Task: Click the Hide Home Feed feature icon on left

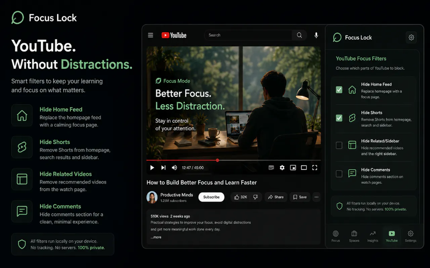Action: 22,115
